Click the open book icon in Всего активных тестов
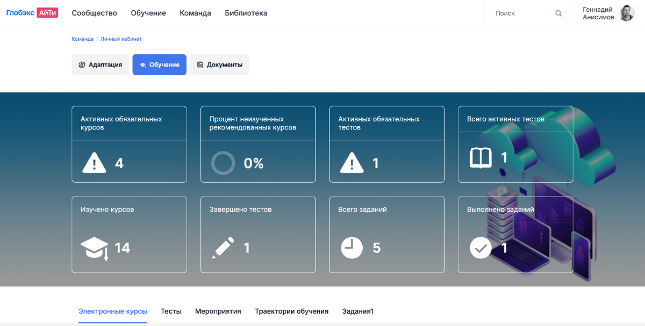This screenshot has height=326, width=645. coord(481,158)
